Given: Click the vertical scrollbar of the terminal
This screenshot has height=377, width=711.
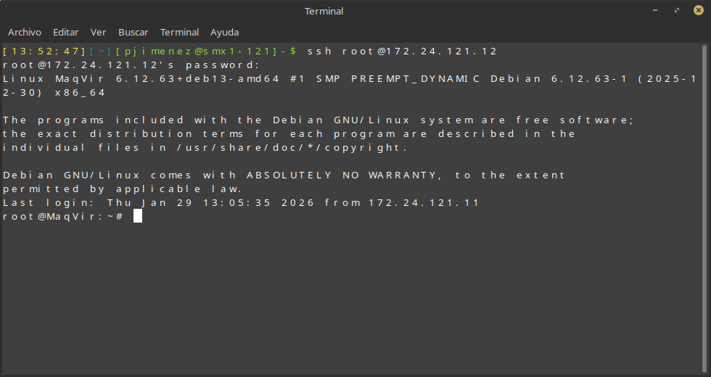Looking at the screenshot, I should tap(705, 203).
